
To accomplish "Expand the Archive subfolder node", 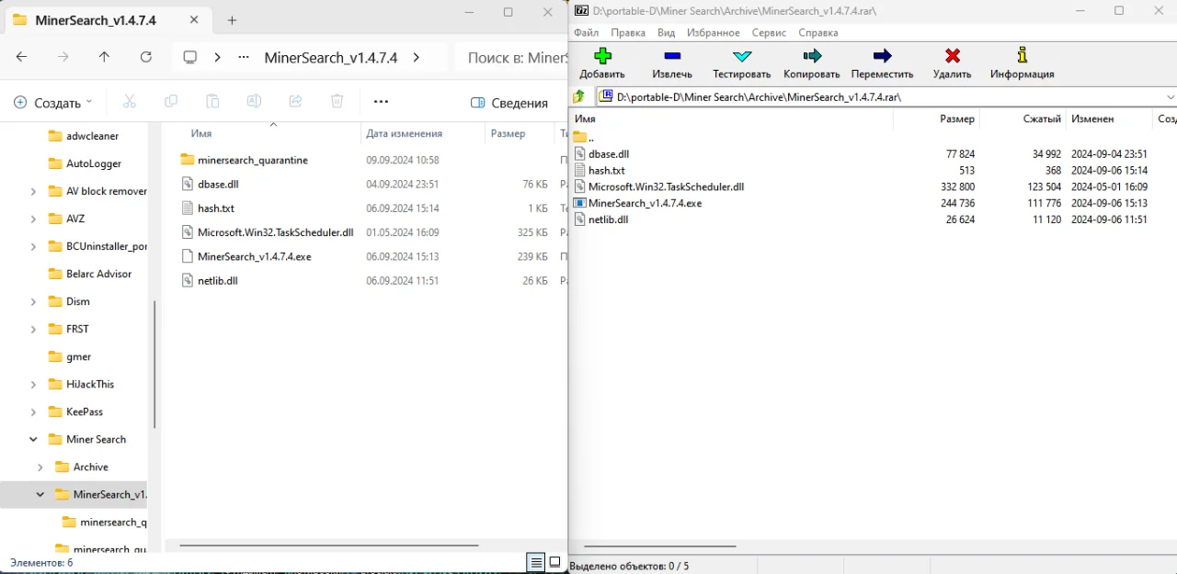I will pos(40,467).
